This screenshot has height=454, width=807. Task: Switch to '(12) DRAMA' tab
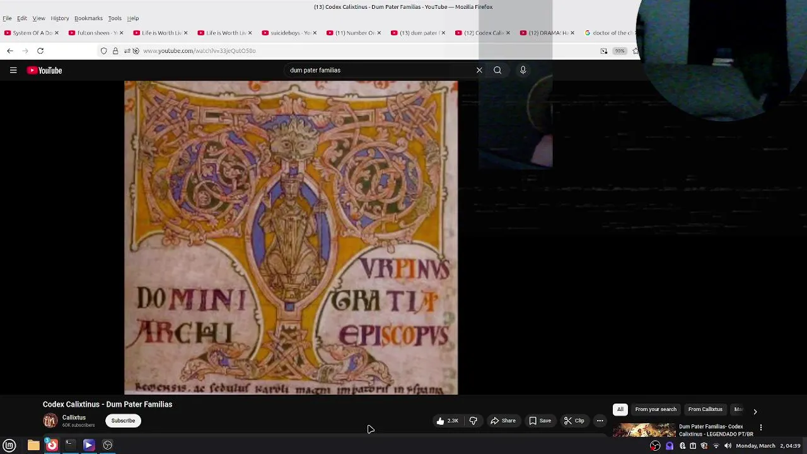tap(547, 33)
